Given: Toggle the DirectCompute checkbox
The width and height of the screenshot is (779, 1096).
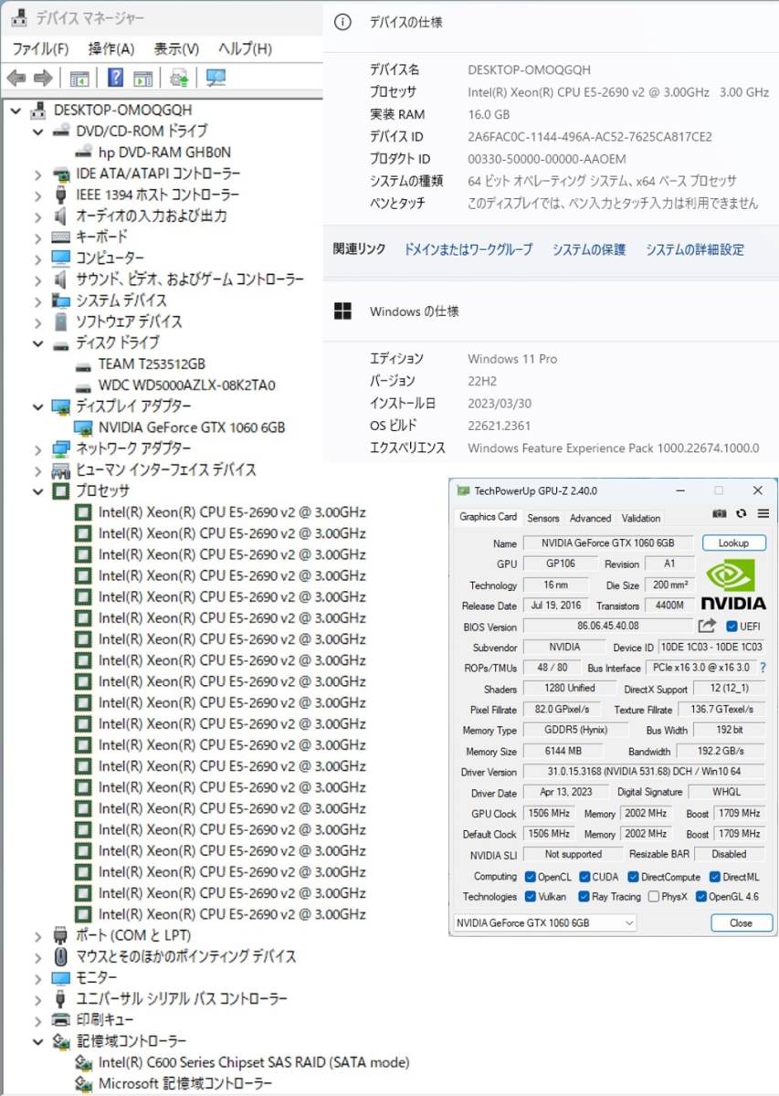Looking at the screenshot, I should coord(634,877).
